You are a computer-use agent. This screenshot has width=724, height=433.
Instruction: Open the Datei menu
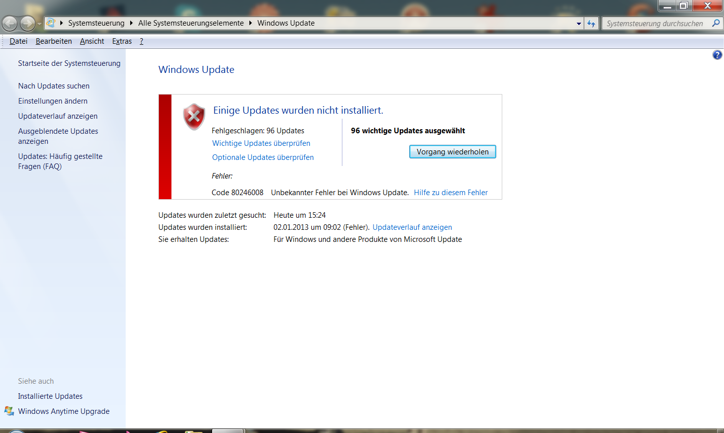point(18,41)
